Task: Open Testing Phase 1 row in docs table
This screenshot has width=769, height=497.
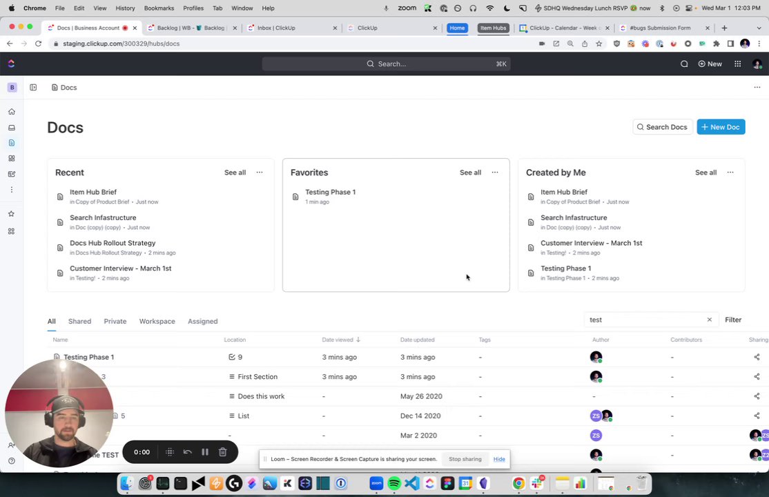Action: [x=88, y=357]
